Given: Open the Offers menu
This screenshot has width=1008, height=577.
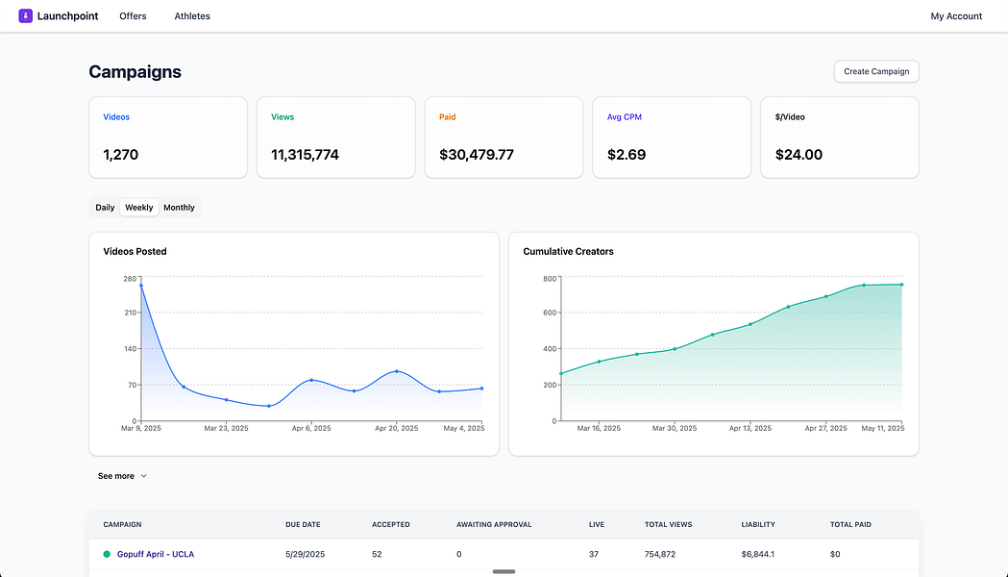Looking at the screenshot, I should tap(133, 15).
